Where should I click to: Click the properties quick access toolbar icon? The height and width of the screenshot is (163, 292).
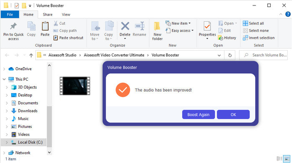point(17,6)
